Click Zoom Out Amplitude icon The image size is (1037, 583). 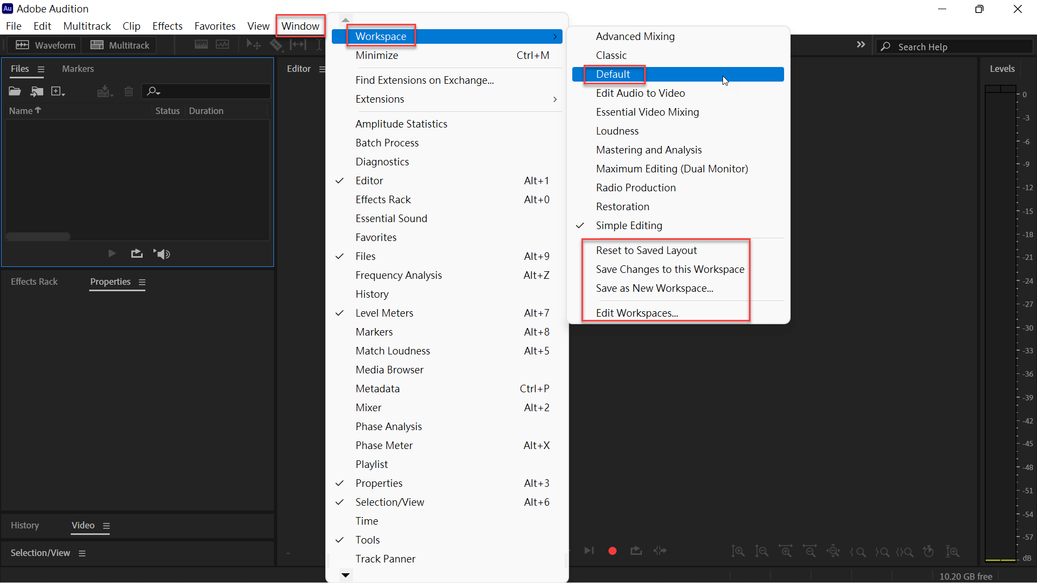pos(761,551)
